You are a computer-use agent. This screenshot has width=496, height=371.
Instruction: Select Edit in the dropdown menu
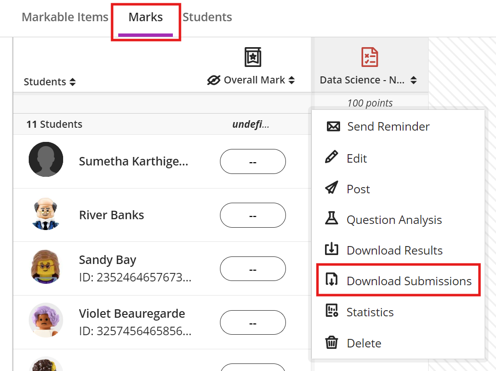pyautogui.click(x=357, y=158)
